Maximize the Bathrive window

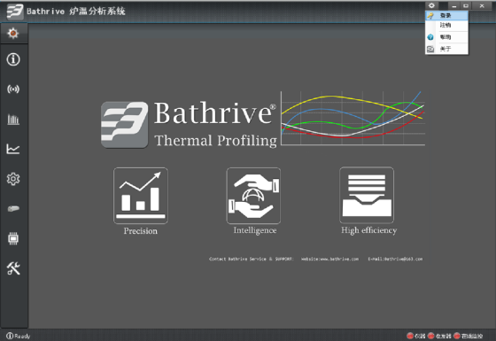tap(466, 5)
